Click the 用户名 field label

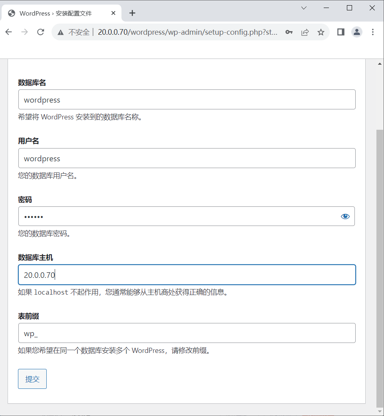[28, 141]
